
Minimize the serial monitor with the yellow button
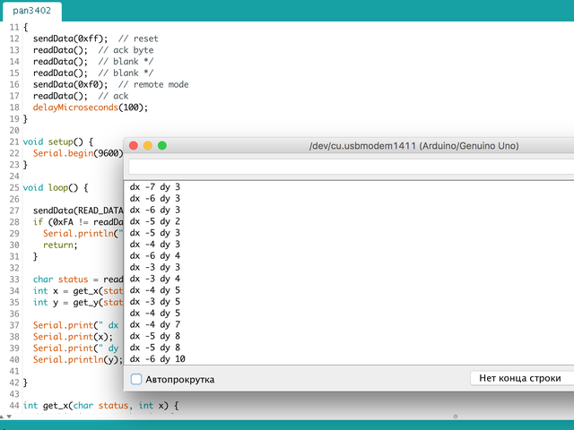click(x=148, y=145)
